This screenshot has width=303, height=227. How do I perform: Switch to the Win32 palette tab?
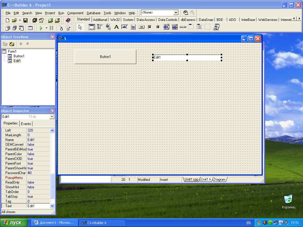tap(115, 20)
